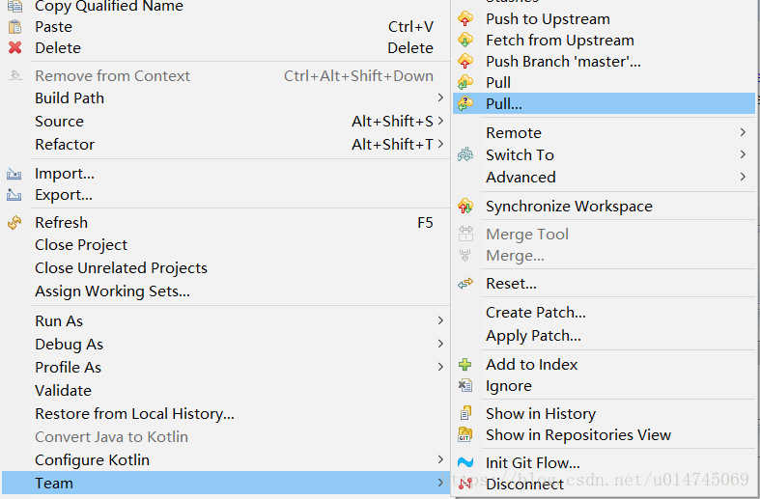Expand the Source submenu arrow
Image resolution: width=760 pixels, height=499 pixels.
[440, 121]
